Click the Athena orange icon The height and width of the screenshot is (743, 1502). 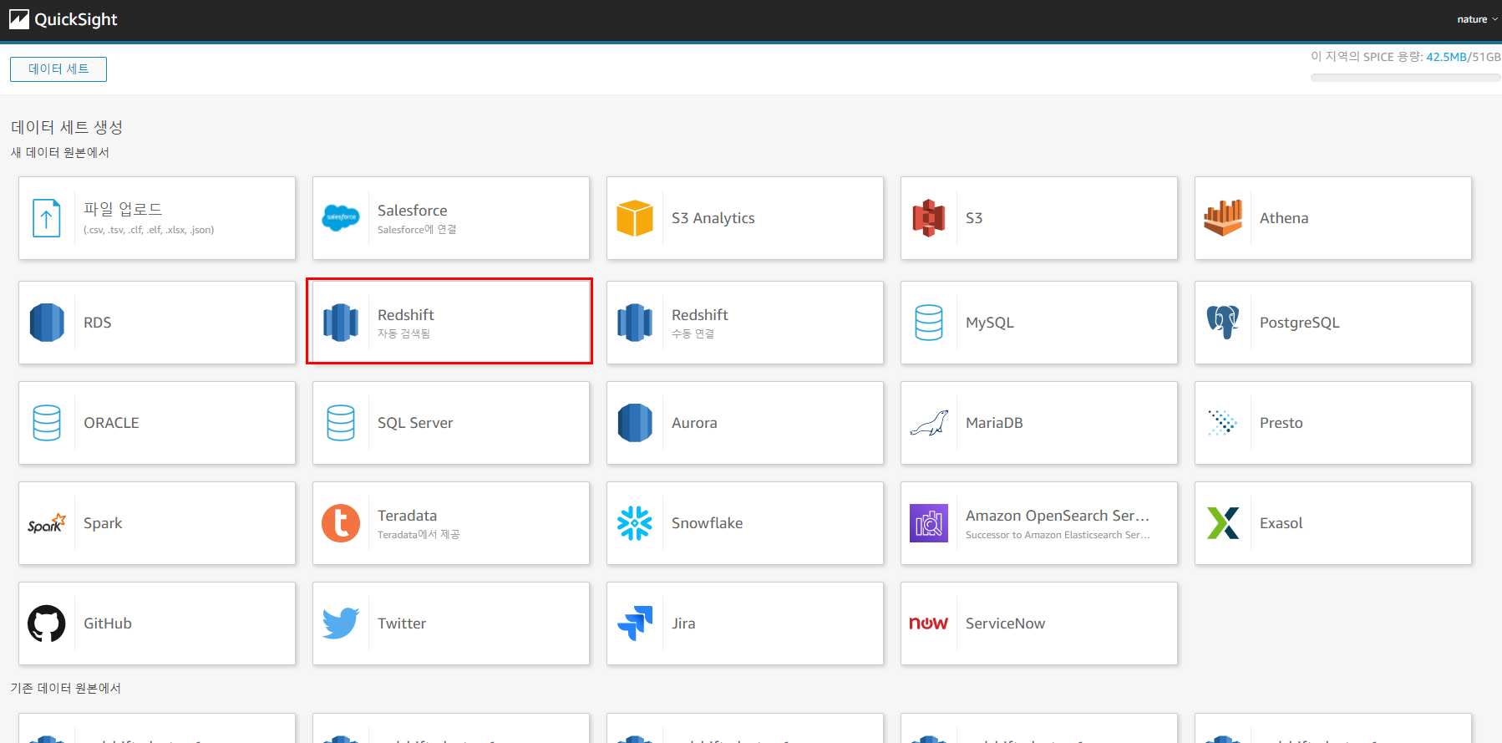point(1223,218)
